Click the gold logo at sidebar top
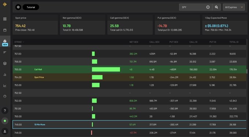The height and width of the screenshot is (137, 249). coord(5,4)
